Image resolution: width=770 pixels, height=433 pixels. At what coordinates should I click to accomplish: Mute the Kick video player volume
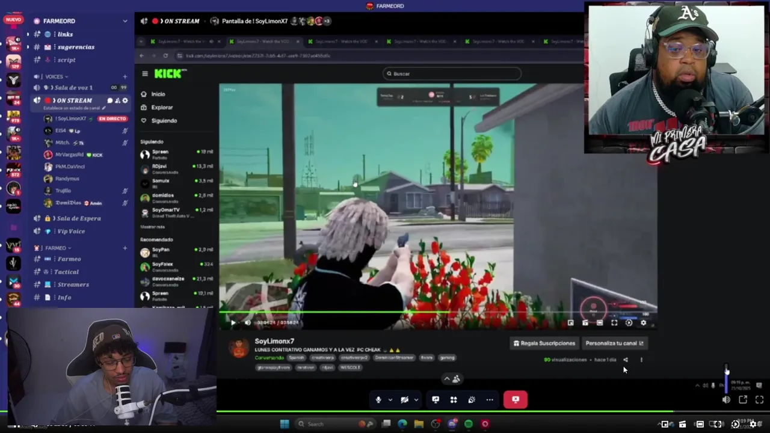247,323
